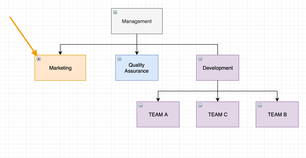Select the TEAM B box

[x=277, y=114]
